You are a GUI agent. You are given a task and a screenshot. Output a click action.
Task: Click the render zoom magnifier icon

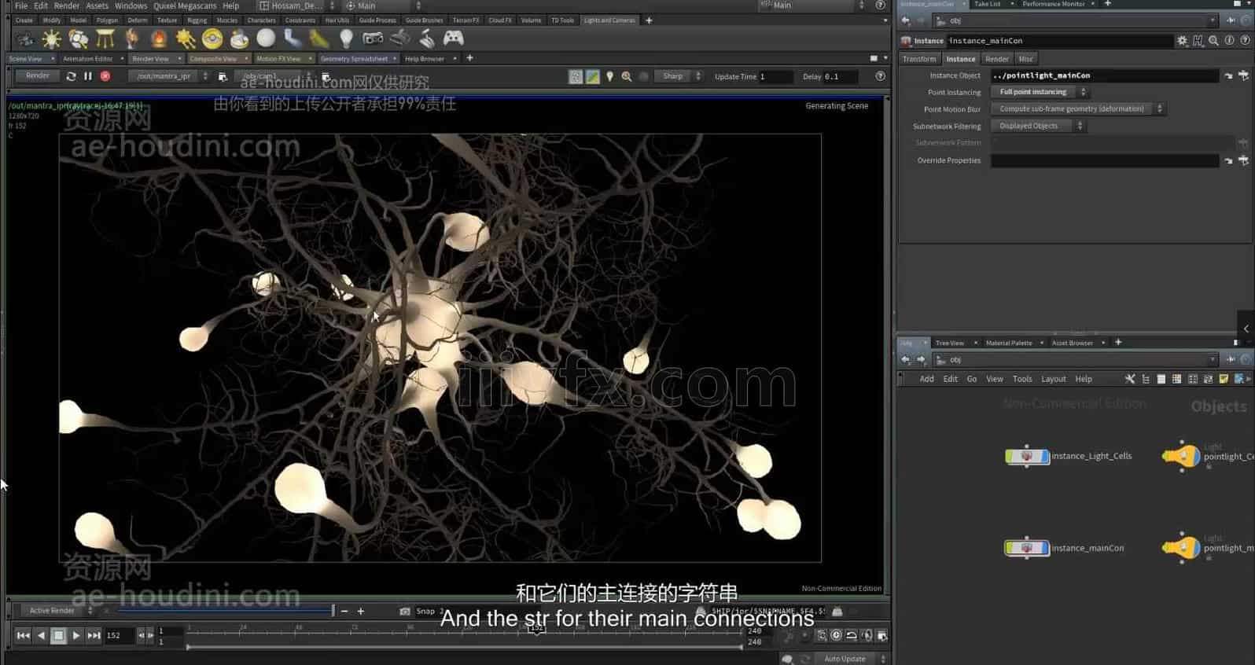click(x=627, y=76)
